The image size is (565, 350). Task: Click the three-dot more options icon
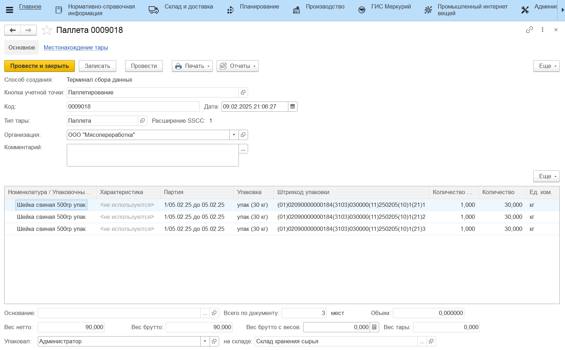click(x=542, y=30)
